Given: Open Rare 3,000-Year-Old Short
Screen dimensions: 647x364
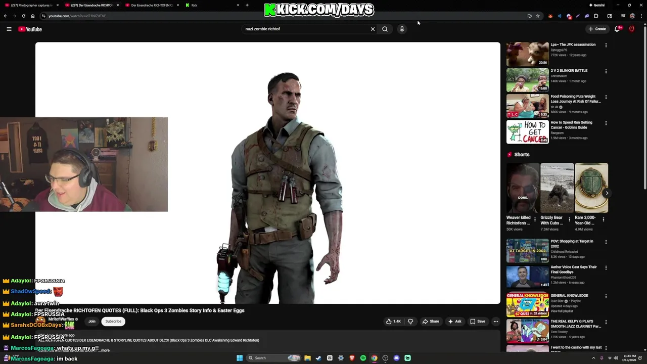Looking at the screenshot, I should pos(591,188).
